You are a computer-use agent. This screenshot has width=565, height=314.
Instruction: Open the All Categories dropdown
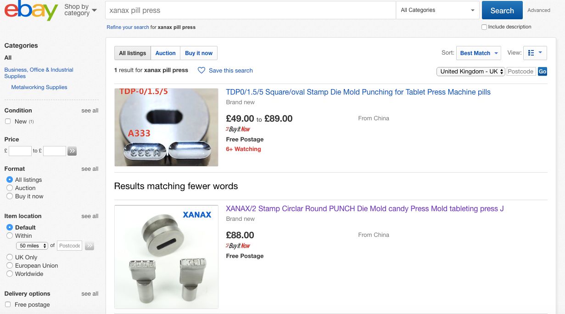437,10
